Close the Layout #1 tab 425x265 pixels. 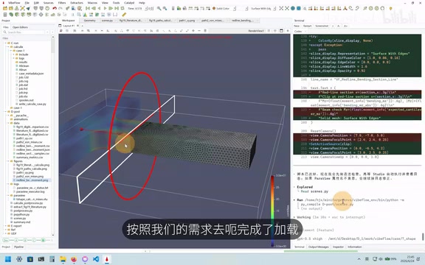77,26
